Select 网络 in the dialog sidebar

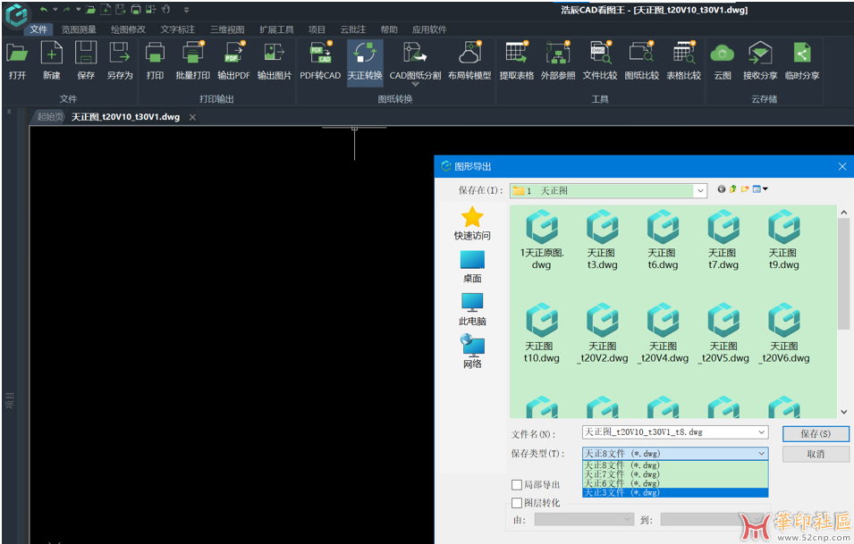tap(472, 352)
